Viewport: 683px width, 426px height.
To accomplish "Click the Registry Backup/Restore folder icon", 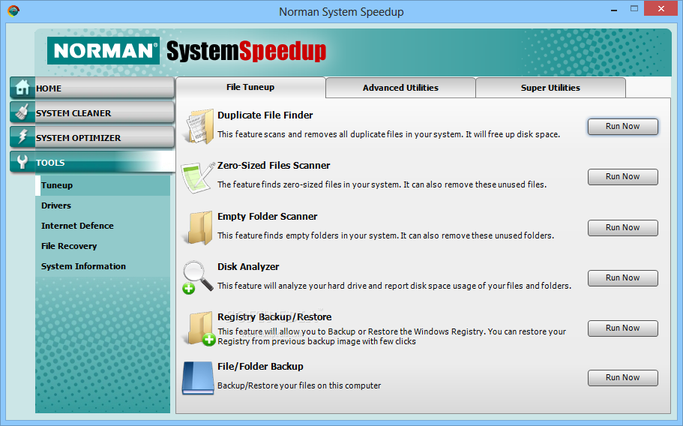I will 199,328.
